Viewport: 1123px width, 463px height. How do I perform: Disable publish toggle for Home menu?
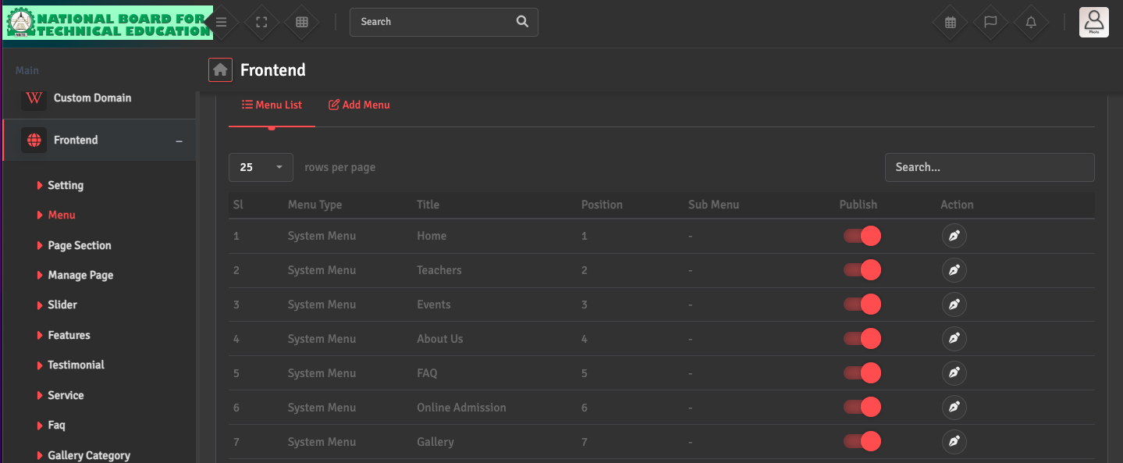point(862,236)
